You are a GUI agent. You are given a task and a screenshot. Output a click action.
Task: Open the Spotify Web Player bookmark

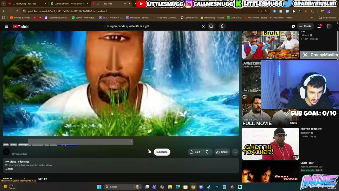point(84,18)
